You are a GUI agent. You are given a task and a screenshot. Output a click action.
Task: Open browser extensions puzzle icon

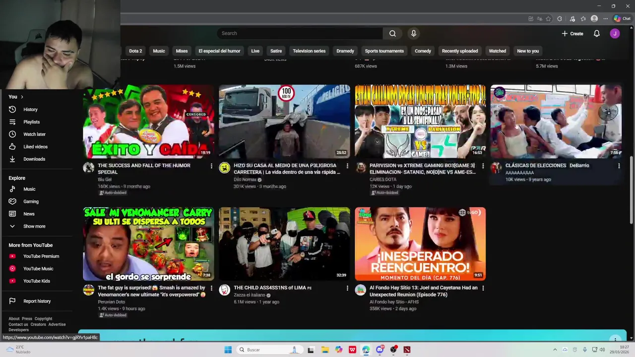click(560, 19)
